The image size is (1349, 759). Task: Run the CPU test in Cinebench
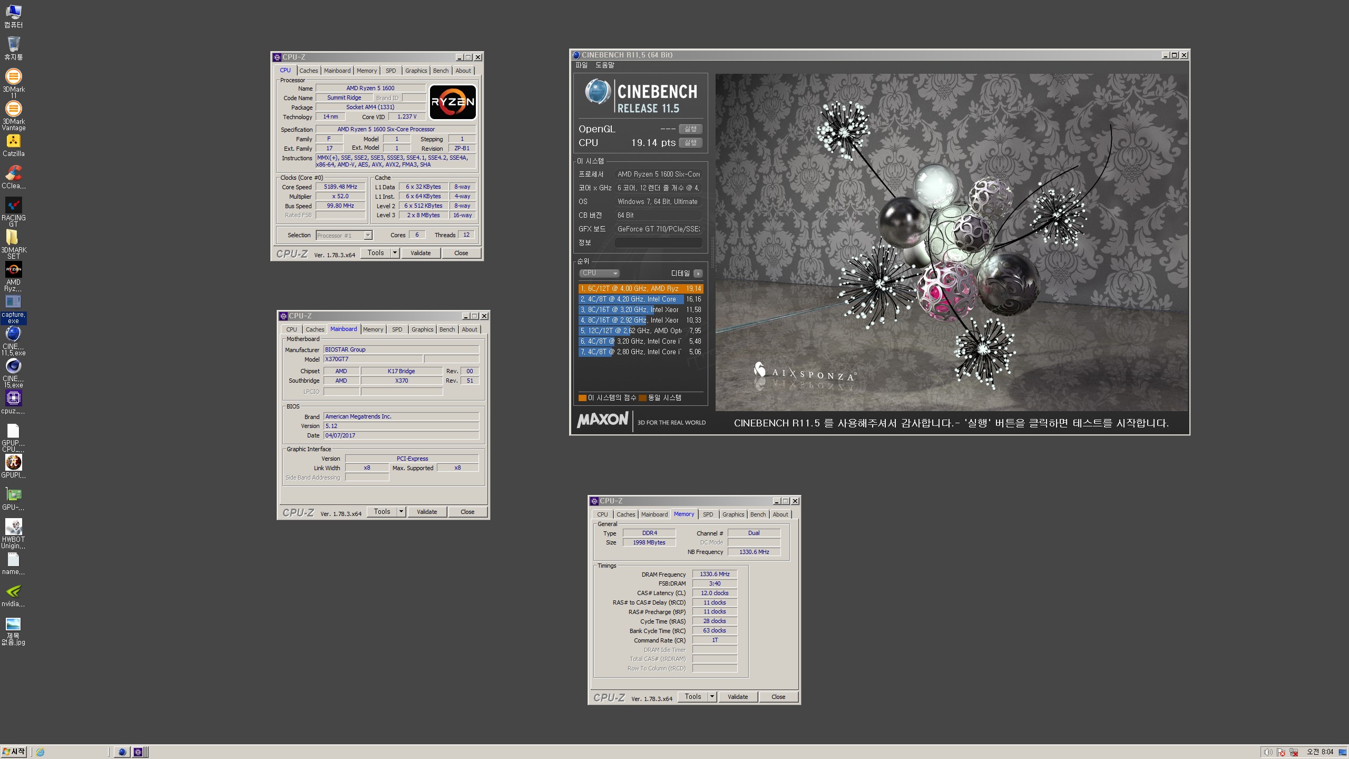tap(690, 143)
